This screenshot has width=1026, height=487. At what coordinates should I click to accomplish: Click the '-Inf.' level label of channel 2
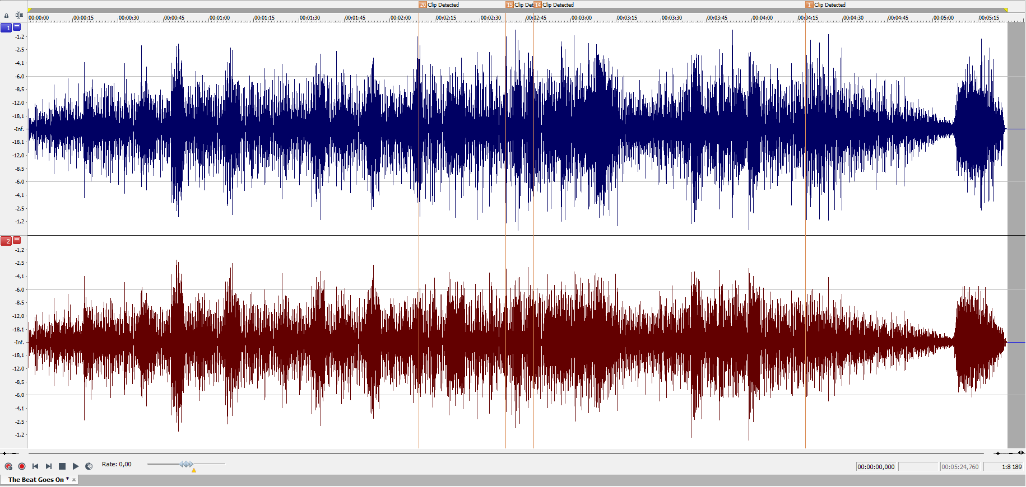pos(19,343)
